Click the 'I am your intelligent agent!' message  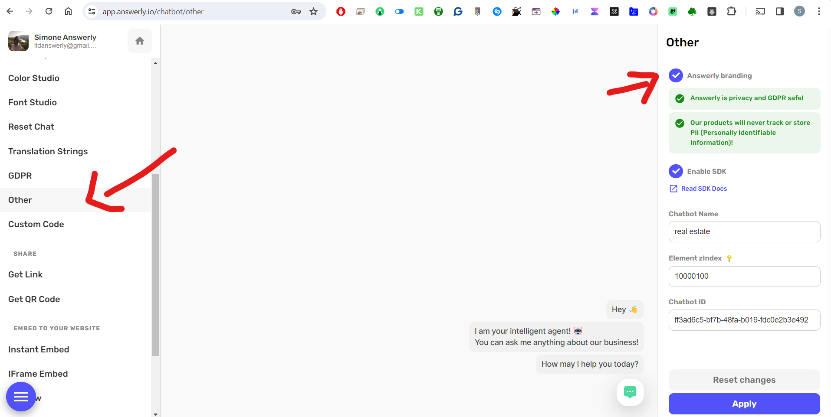coord(556,337)
